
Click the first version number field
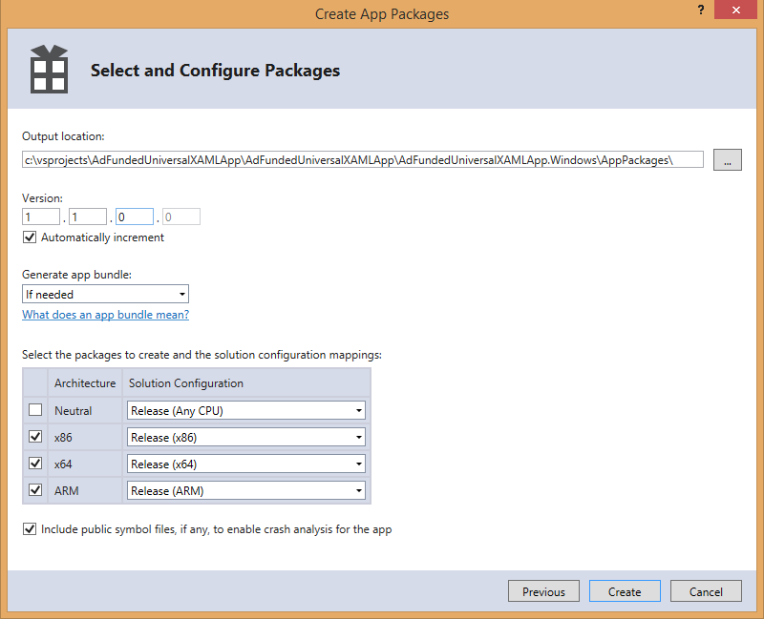click(x=40, y=216)
